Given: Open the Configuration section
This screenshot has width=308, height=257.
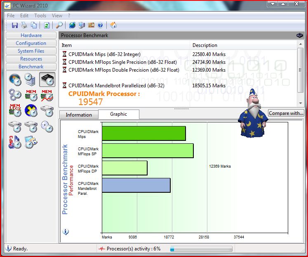Looking at the screenshot, I should coord(31,43).
